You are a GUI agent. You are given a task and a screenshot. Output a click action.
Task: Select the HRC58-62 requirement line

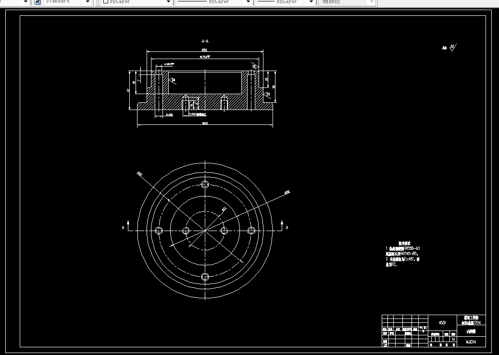pyautogui.click(x=402, y=248)
